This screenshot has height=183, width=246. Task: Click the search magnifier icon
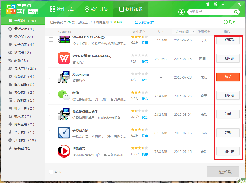point(236,12)
